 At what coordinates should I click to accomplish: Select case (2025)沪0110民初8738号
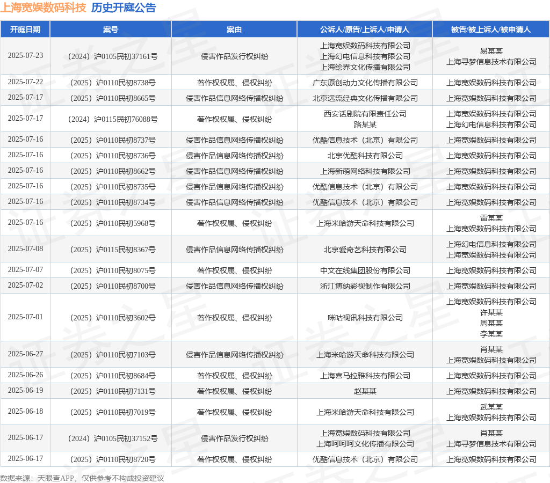point(113,83)
